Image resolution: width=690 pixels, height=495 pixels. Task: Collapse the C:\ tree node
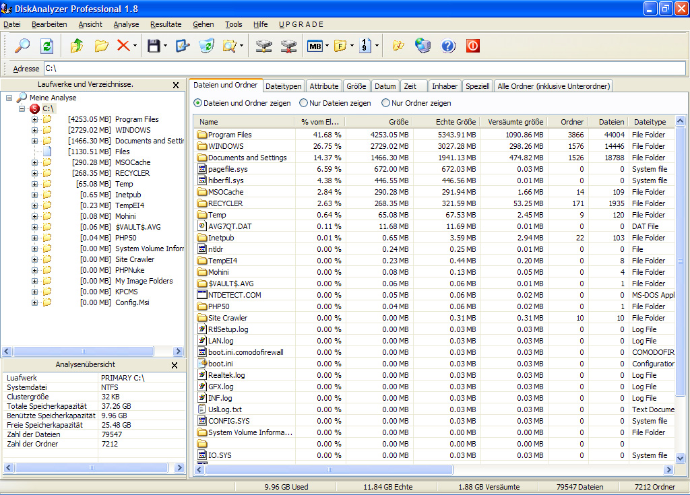(x=22, y=108)
